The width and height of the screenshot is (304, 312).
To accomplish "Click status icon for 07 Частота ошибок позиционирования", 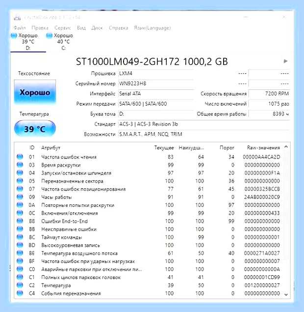I will pyautogui.click(x=20, y=189).
